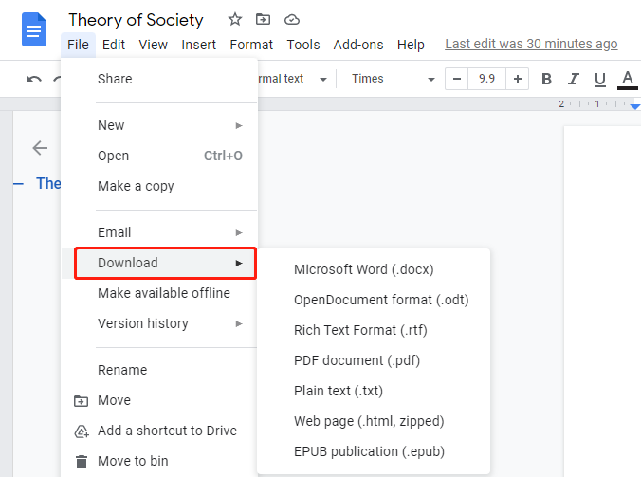Open the Insert menu
The height and width of the screenshot is (477, 641).
tap(199, 45)
